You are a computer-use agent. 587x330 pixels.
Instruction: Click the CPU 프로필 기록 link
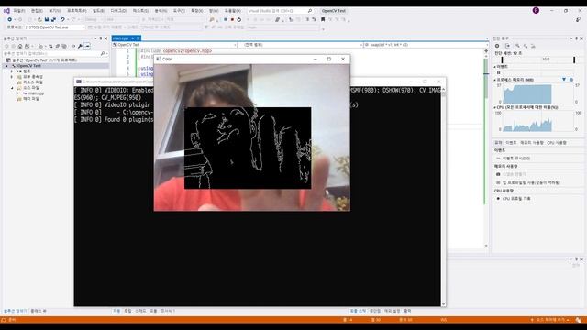(x=516, y=199)
